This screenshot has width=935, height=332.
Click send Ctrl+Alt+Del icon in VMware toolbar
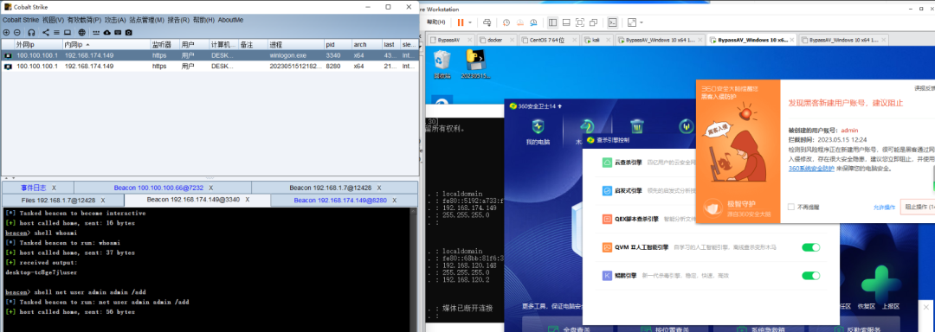point(487,22)
